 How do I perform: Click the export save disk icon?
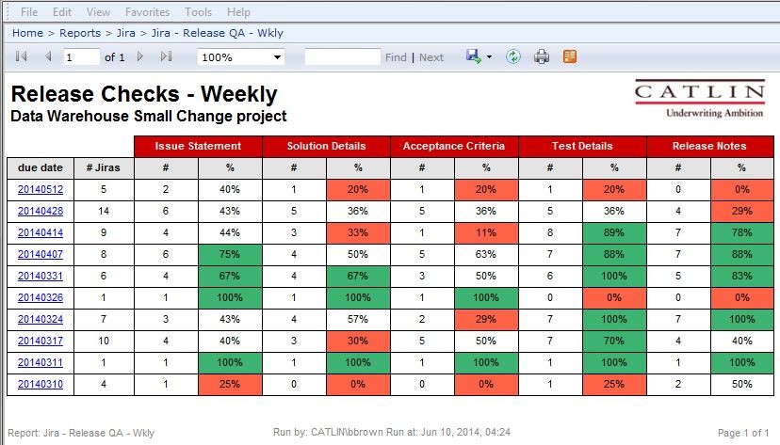point(474,57)
